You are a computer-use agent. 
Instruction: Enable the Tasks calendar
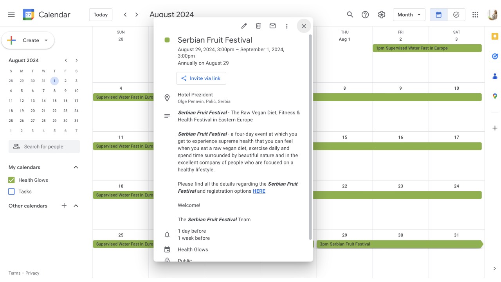[11, 192]
